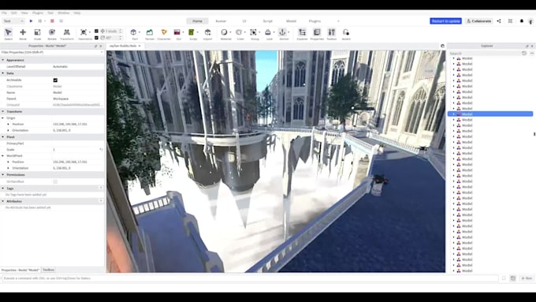Collapse the Transform section

click(3, 111)
